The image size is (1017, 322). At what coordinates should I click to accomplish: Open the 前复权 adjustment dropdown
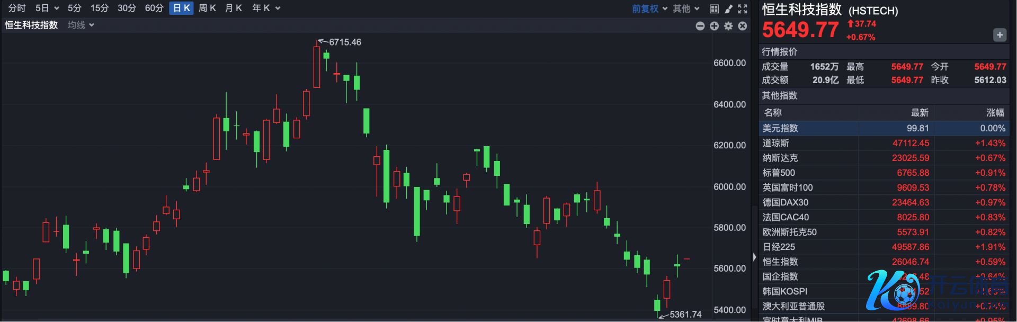pos(649,8)
